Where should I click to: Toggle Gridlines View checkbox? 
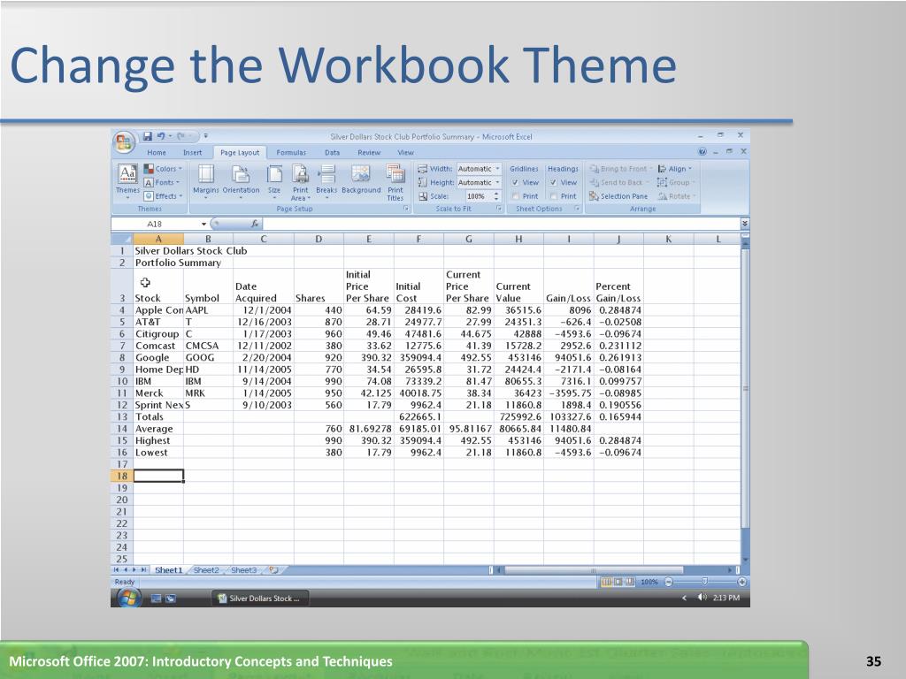point(515,182)
